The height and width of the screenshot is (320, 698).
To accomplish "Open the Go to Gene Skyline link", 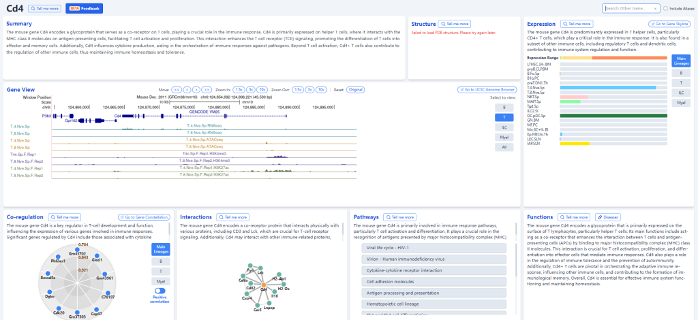I will tap(669, 24).
